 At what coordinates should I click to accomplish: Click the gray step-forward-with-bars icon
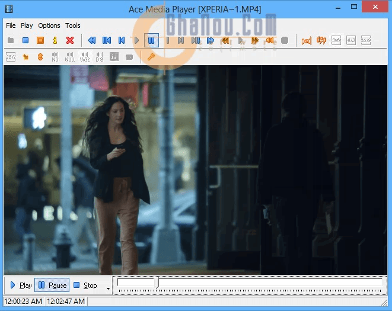pyautogui.click(x=196, y=40)
